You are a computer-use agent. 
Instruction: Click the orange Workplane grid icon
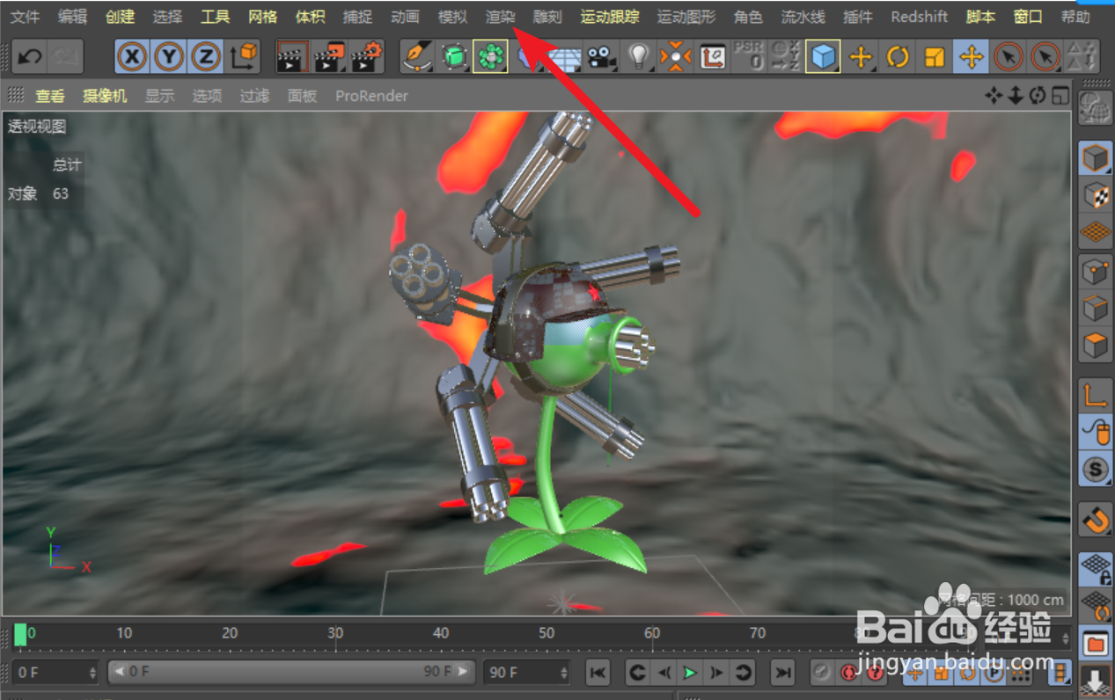click(x=1096, y=232)
